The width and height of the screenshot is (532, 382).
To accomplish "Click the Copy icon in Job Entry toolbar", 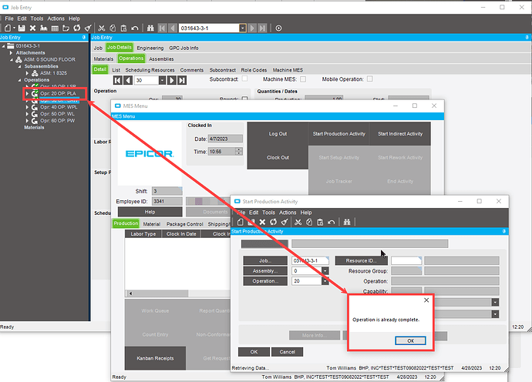I will [113, 28].
